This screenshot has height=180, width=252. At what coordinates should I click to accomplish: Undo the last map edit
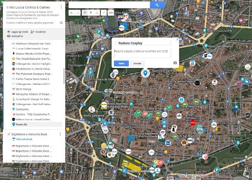[x=72, y=13]
